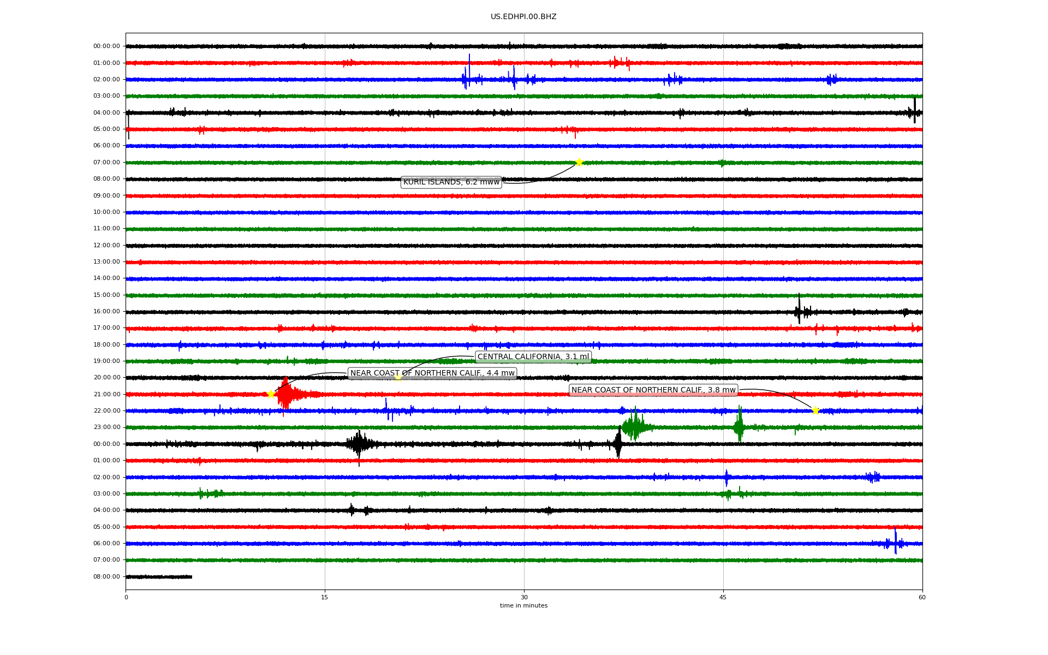The height and width of the screenshot is (655, 1048).
Task: Click the short final 08:00:00 black trace
Action: click(x=159, y=576)
